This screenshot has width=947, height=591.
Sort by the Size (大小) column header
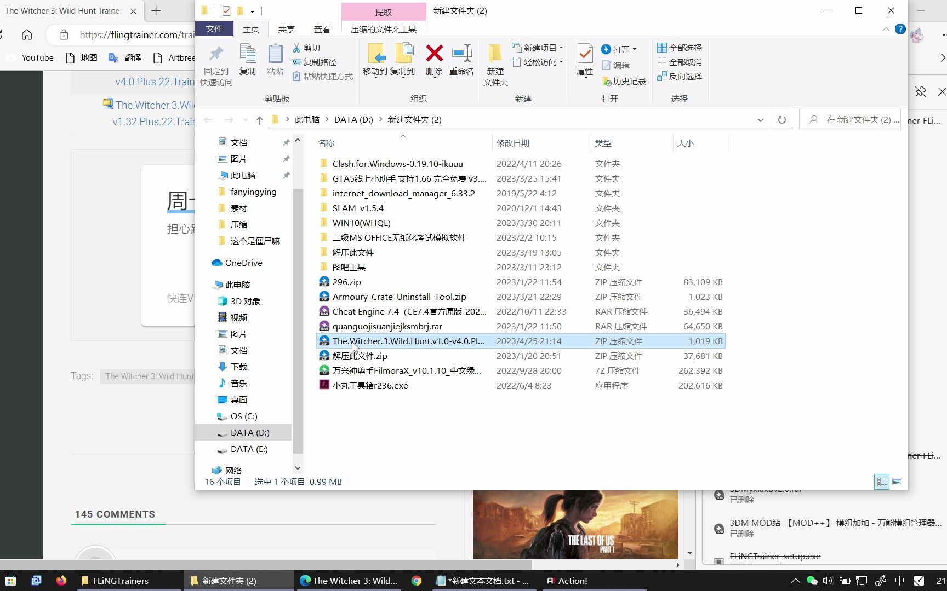(700, 143)
